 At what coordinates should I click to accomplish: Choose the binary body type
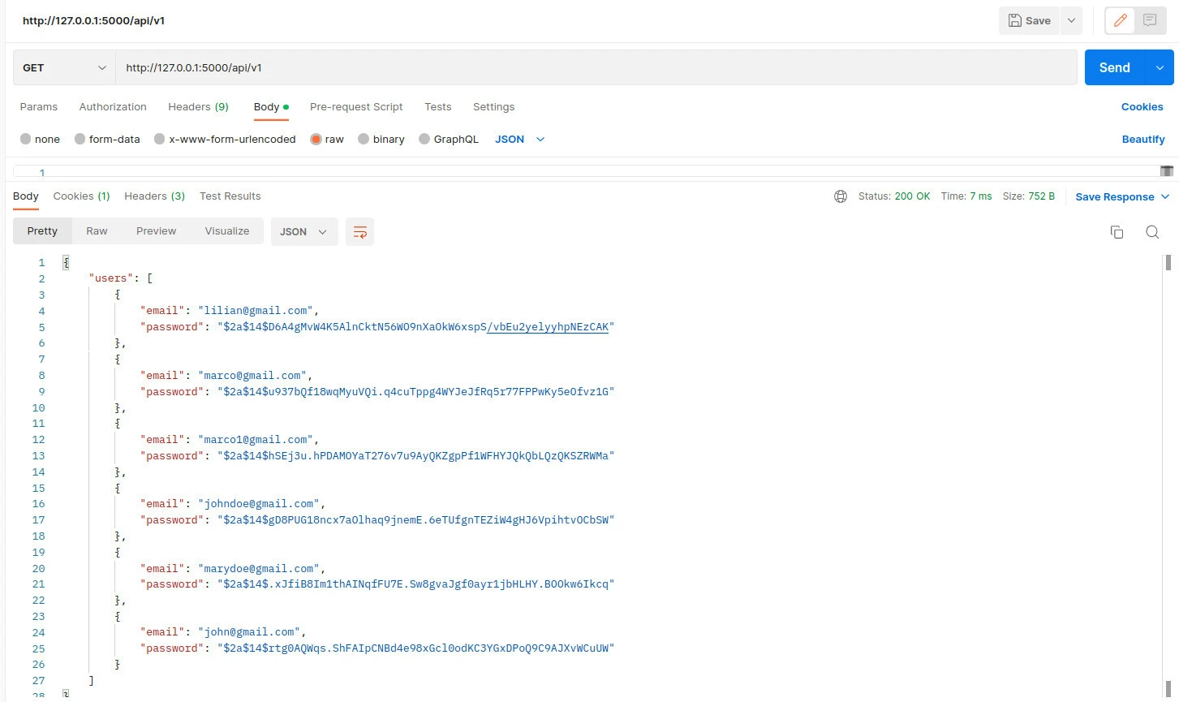pos(364,139)
